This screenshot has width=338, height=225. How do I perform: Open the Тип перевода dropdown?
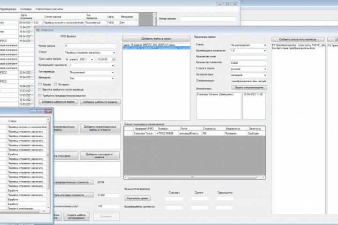(113, 73)
